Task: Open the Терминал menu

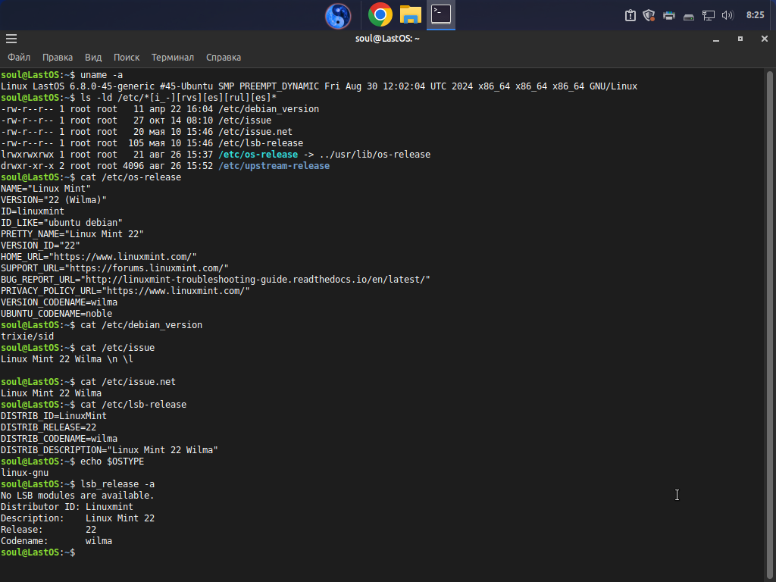Action: 172,58
